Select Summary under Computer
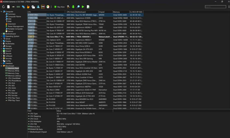230x138 pixels. coord(12,14)
